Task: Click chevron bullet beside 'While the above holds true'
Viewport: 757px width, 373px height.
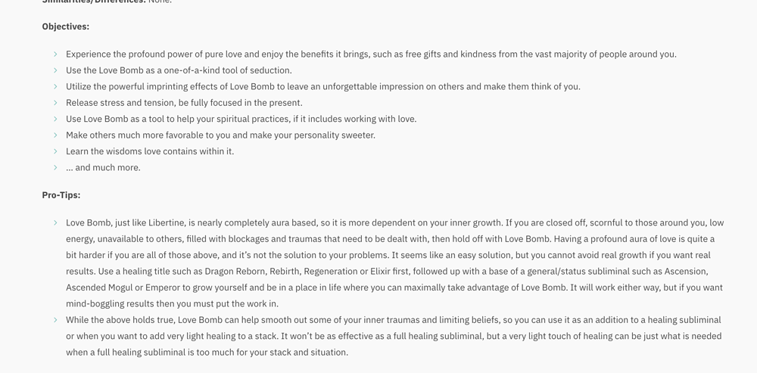Action: coord(55,320)
